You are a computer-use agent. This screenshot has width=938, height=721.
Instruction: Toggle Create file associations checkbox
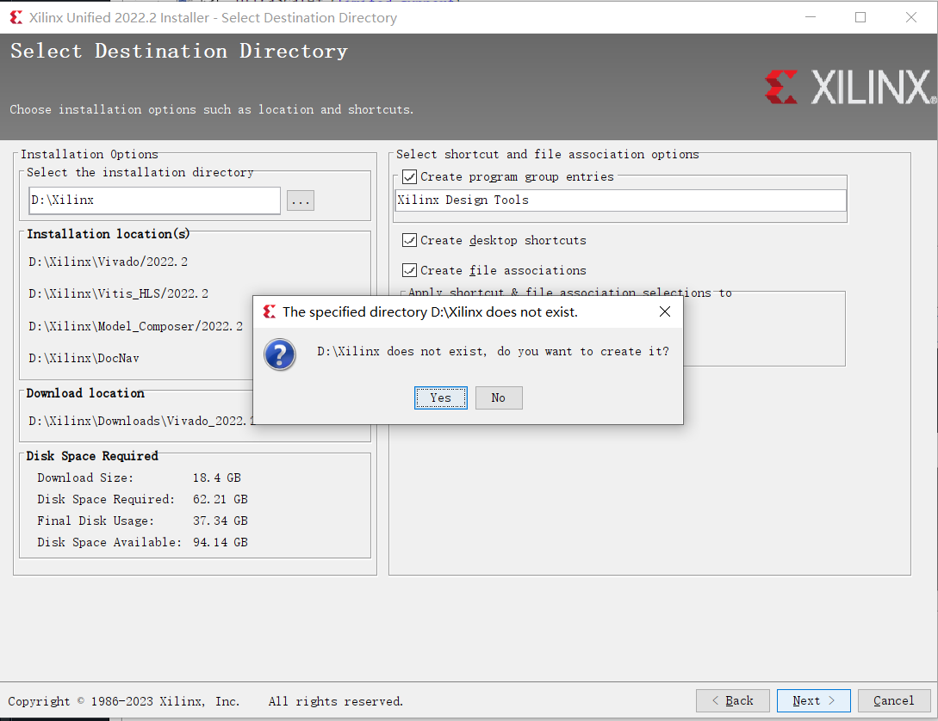click(409, 270)
